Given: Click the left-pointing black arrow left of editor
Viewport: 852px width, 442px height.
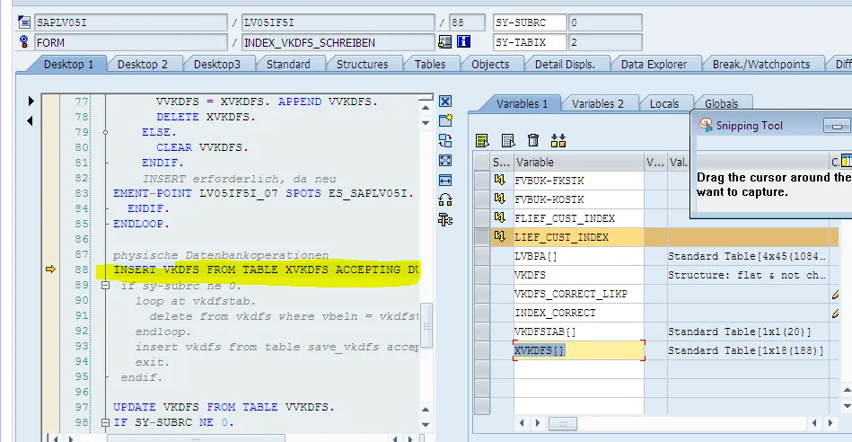Looking at the screenshot, I should 31,120.
